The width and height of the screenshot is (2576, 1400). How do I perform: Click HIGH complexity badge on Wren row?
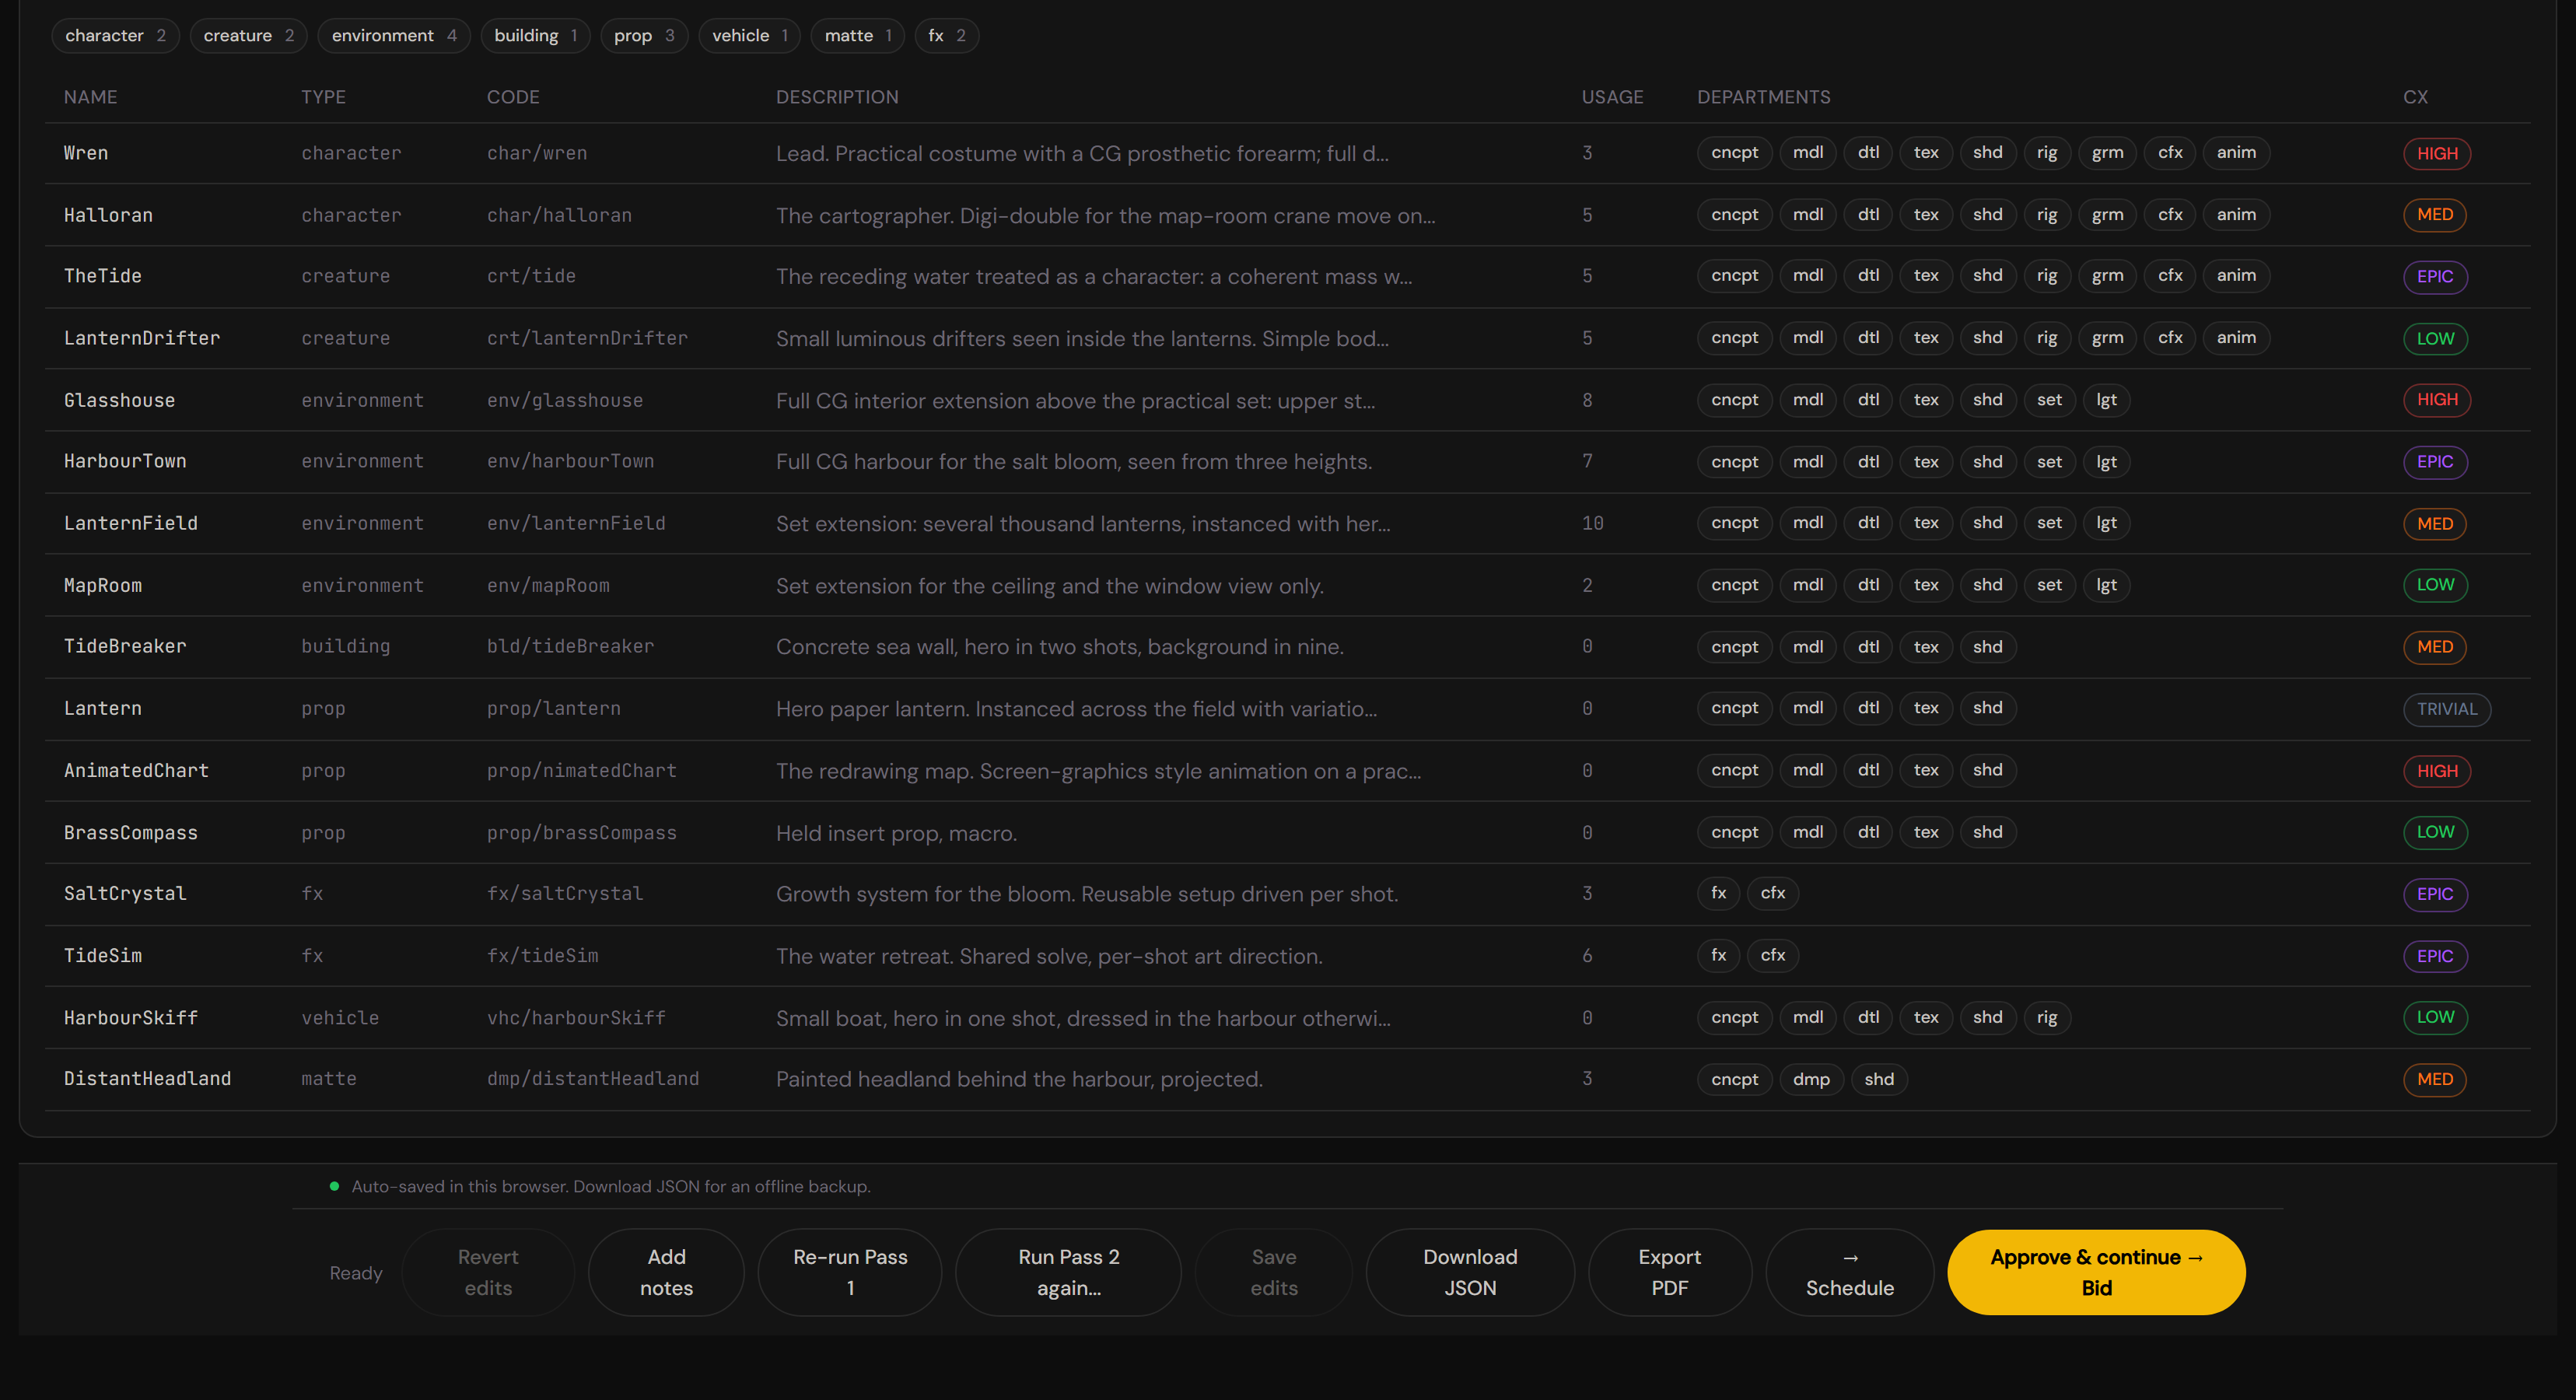coord(2436,153)
